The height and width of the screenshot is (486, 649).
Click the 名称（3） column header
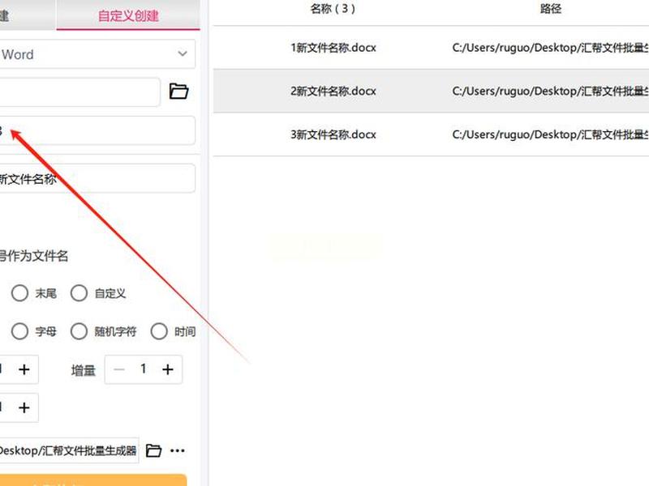tap(333, 9)
